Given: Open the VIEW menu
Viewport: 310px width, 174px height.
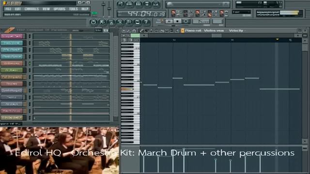Looking at the screenshot, I should 46,9.
